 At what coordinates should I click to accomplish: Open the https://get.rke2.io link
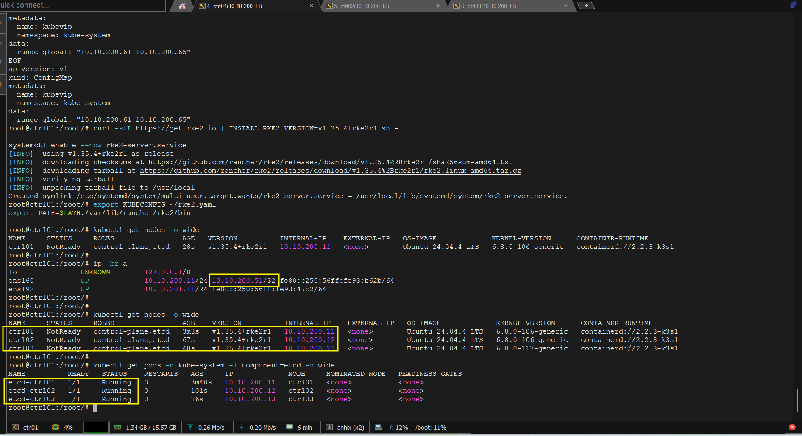click(x=176, y=128)
